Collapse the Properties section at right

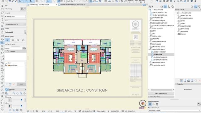(x=176, y=84)
